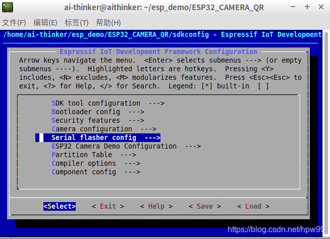Open the 文件(F) menu
Screen dimensions: 330x239
pos(14,23)
